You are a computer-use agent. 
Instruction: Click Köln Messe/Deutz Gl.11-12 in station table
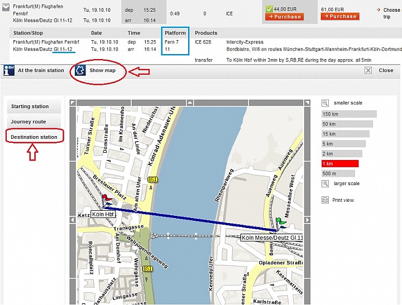tap(42, 49)
